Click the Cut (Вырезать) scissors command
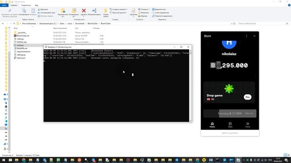Screen dimensions: 291x163 tap(43, 9)
